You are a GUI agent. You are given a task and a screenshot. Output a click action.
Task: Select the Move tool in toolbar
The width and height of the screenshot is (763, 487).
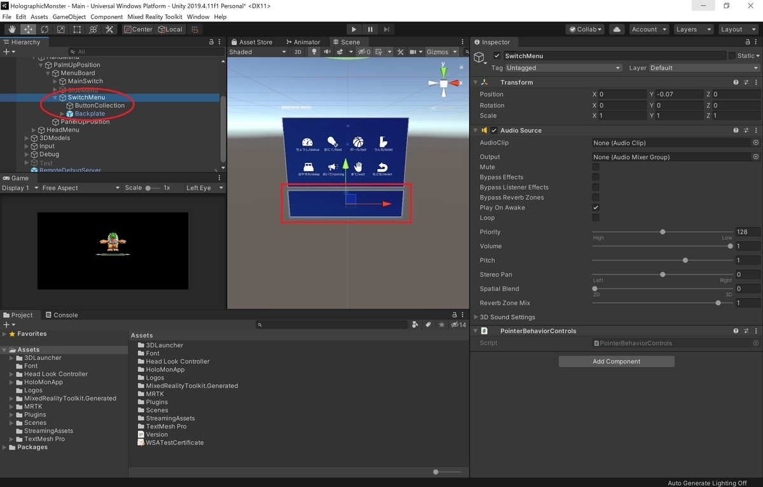click(x=29, y=29)
